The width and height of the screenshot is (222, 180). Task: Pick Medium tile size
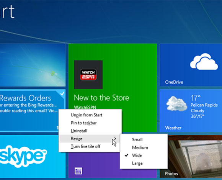[144, 147]
